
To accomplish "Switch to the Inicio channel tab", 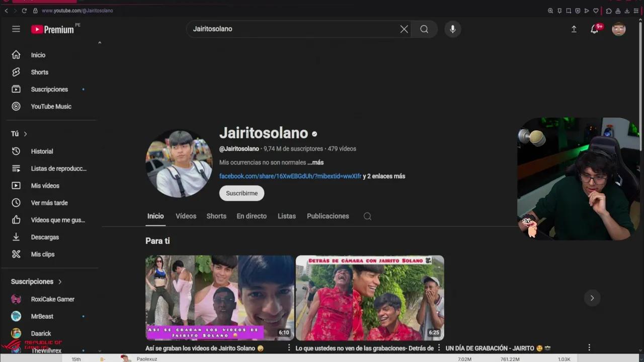I will [x=155, y=216].
